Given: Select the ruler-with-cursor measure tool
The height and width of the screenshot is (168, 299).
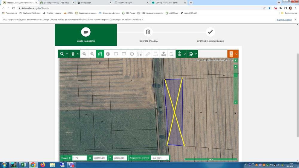Looking at the screenshot, I should (140, 54).
